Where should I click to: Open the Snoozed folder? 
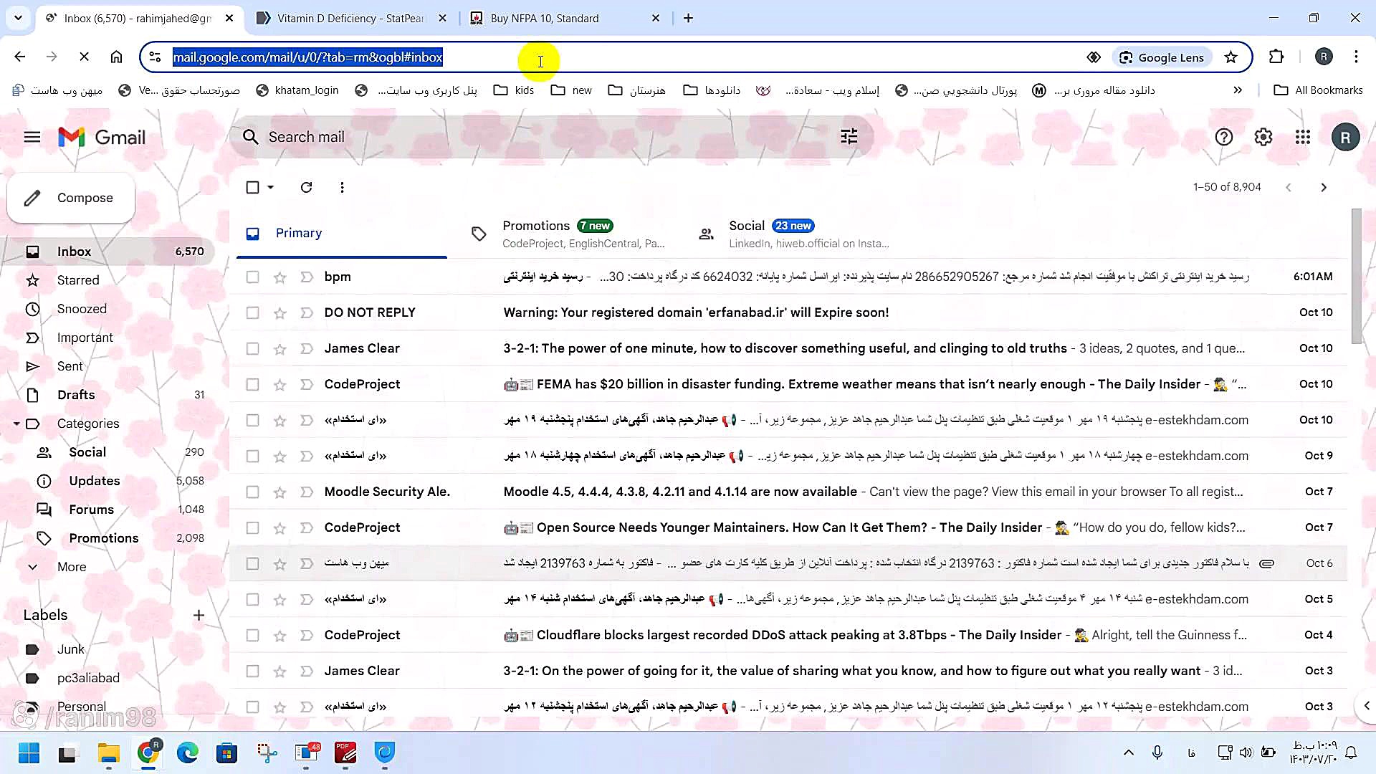82,309
